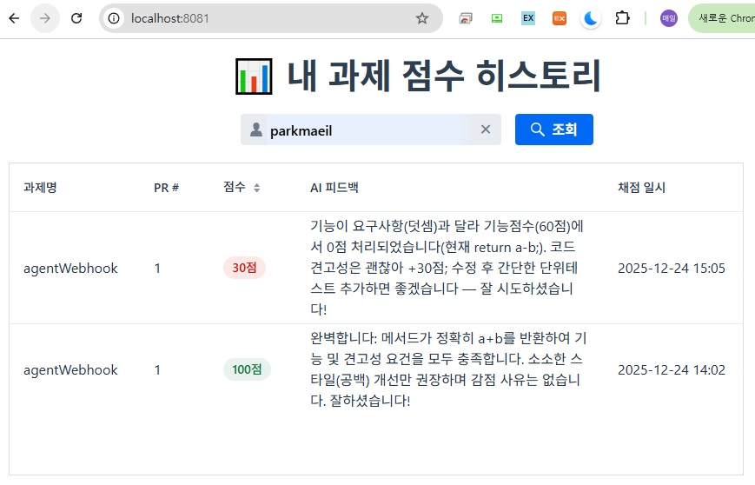755x485 pixels.
Task: Click the 새로운 Chrome update button
Action: [x=722, y=18]
